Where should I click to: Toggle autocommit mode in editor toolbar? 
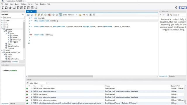pyautogui.click(x=60, y=15)
